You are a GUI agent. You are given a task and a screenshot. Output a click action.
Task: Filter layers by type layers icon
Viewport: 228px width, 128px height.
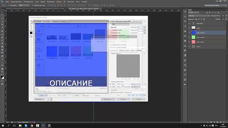pyautogui.click(x=213, y=13)
